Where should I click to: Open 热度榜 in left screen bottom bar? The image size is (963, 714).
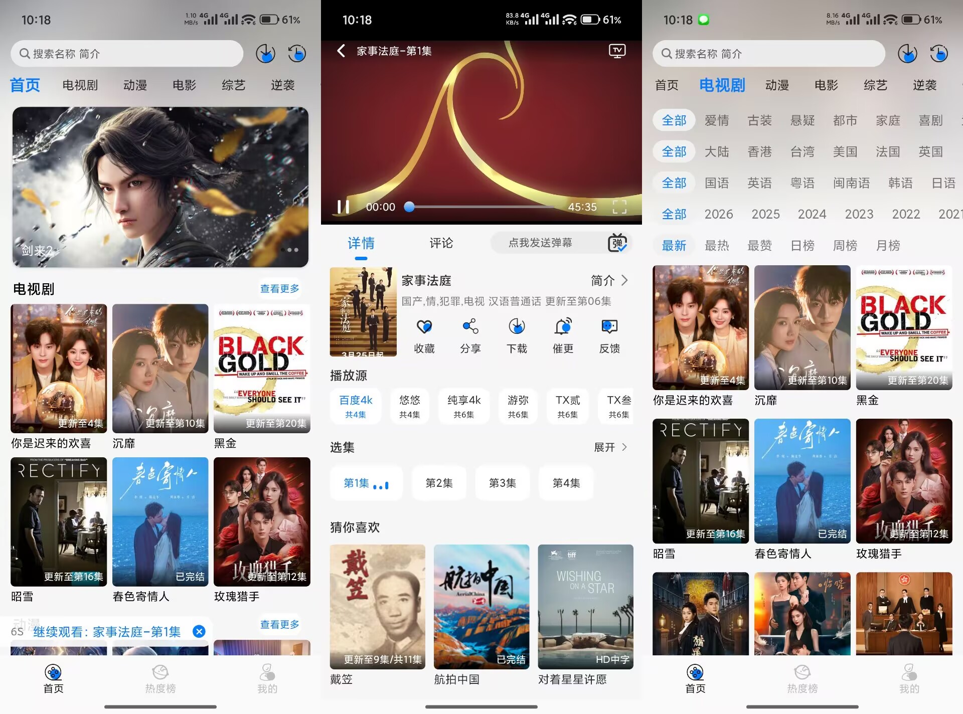[160, 679]
